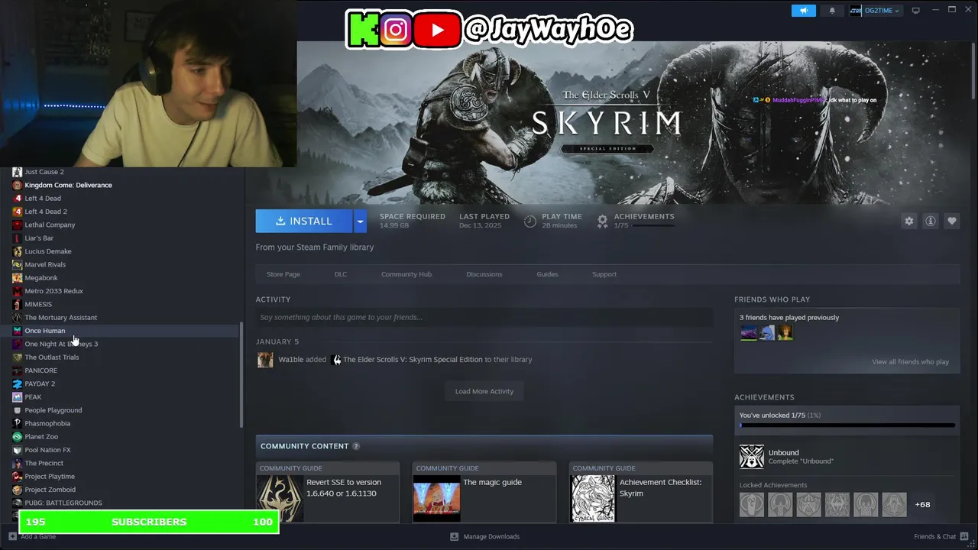This screenshot has height=550, width=978.
Task: Enter Big Picture mode via monitor icon
Action: coord(916,11)
